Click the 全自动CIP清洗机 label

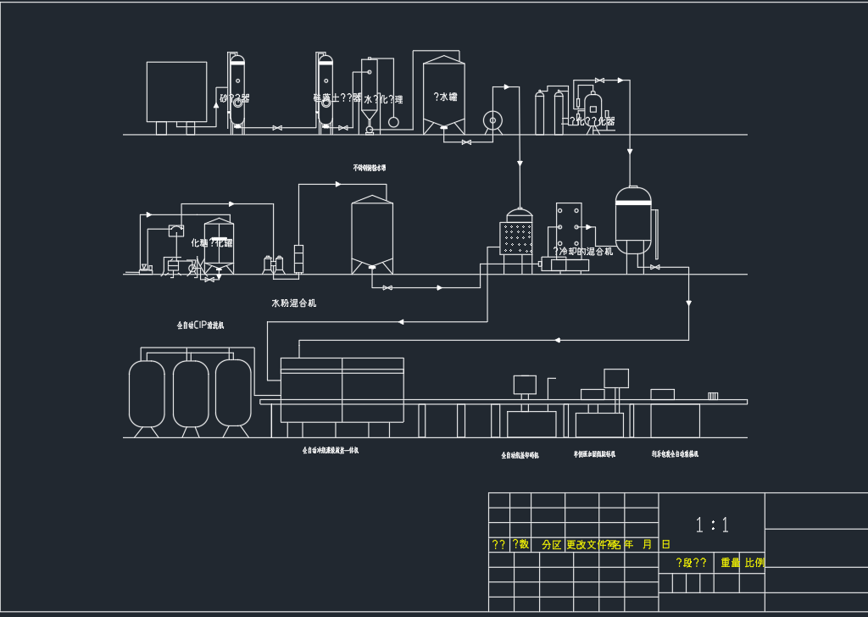tap(200, 325)
